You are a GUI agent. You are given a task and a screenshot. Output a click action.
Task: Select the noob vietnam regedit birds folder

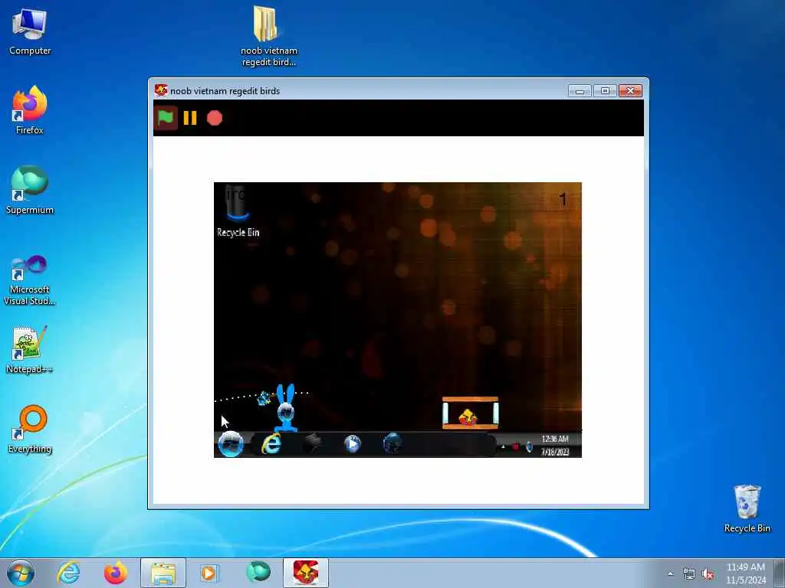pyautogui.click(x=269, y=36)
